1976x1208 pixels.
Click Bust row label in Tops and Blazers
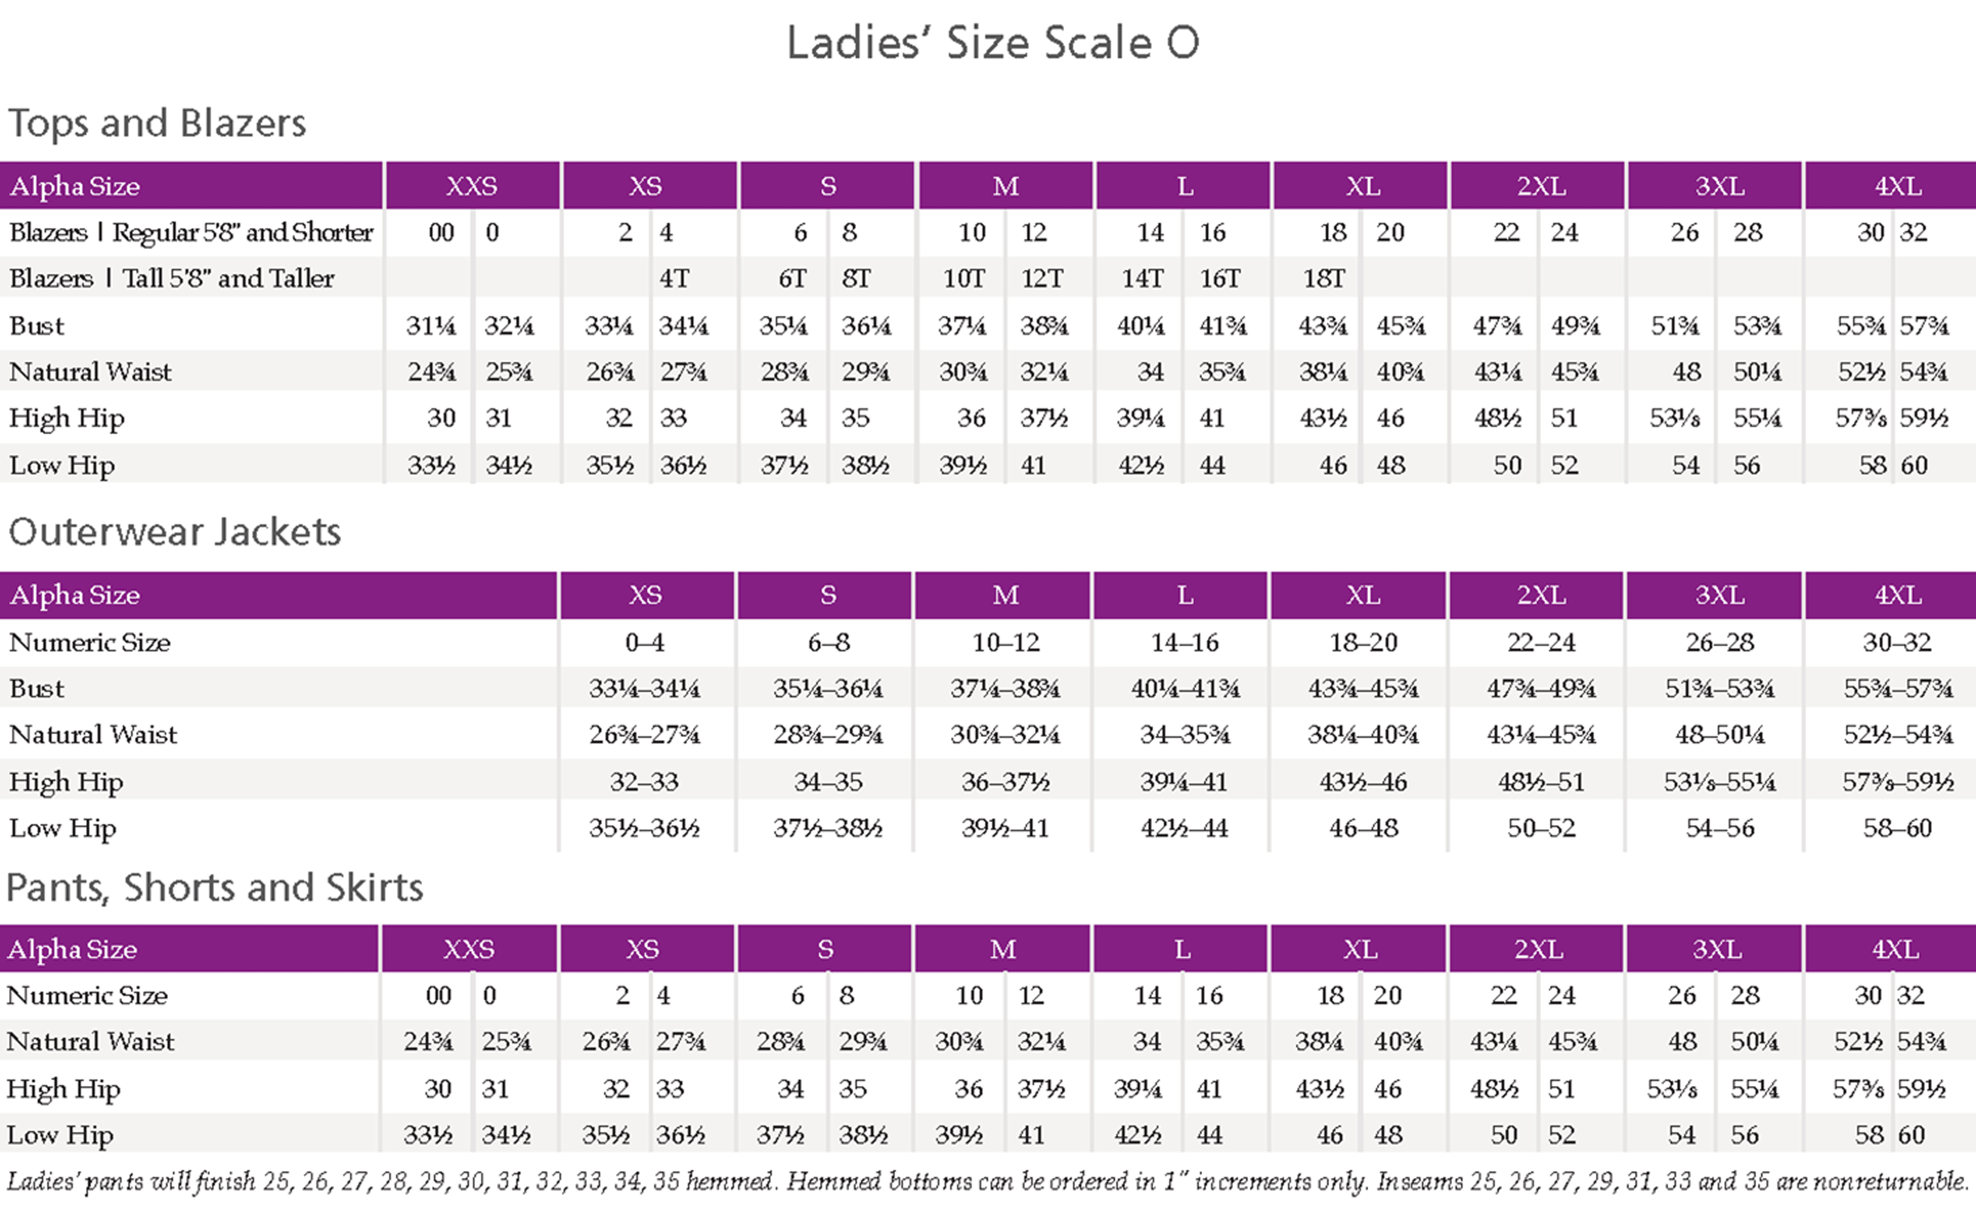click(37, 326)
